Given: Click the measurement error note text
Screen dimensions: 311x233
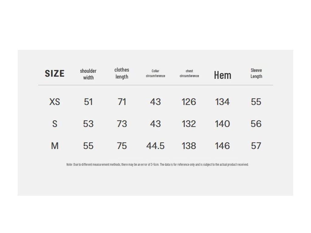Looking at the screenshot, I should click(157, 164).
